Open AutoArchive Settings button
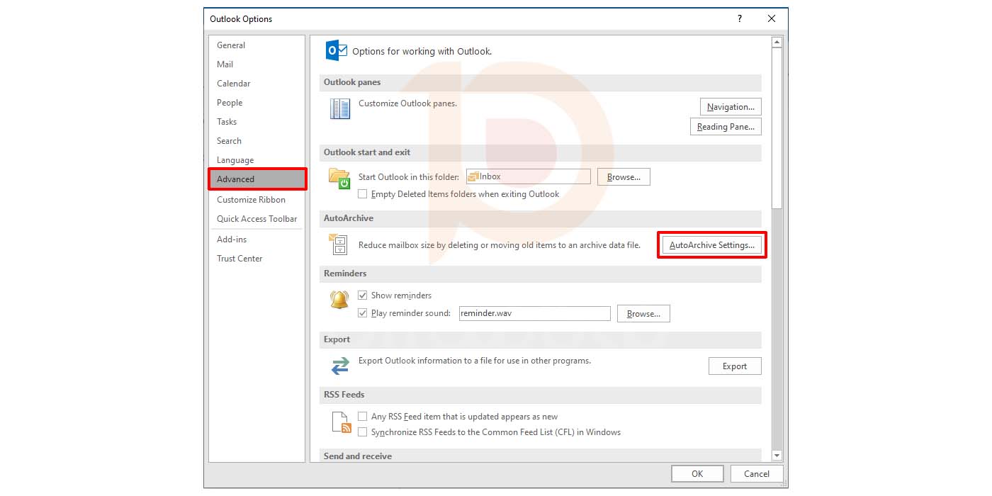 (x=711, y=245)
